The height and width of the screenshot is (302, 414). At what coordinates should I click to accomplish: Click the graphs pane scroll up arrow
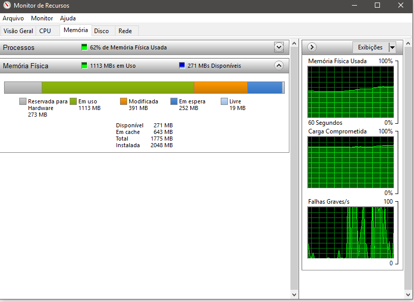click(x=408, y=43)
